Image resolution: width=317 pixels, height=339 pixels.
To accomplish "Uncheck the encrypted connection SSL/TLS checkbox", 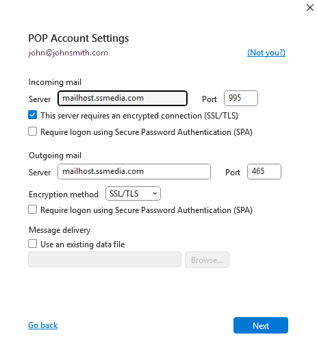I will 32,115.
